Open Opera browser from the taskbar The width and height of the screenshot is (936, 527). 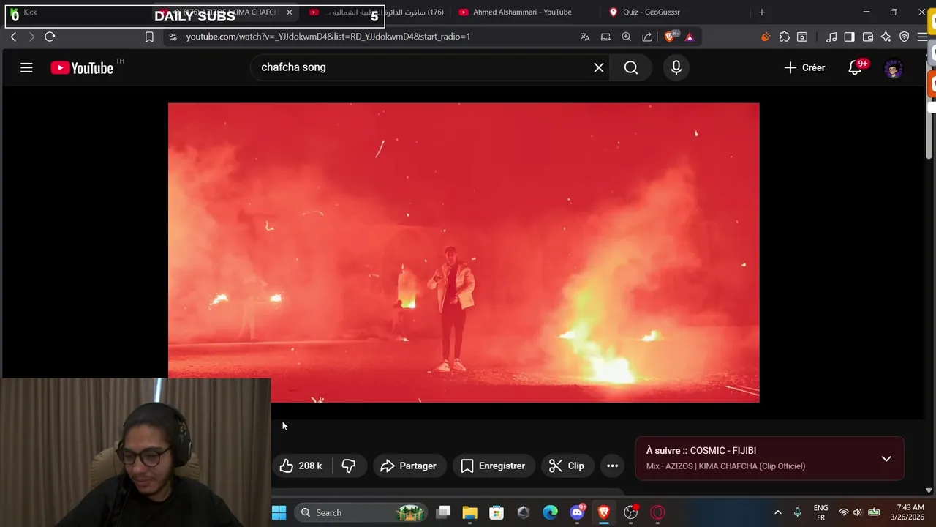click(657, 512)
